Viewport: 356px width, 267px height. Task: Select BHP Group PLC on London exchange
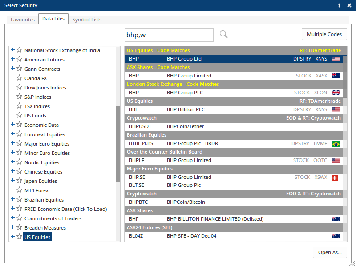[234, 93]
